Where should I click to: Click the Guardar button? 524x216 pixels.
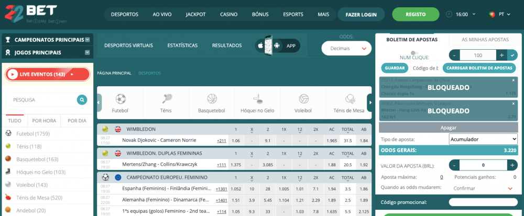tap(395, 68)
